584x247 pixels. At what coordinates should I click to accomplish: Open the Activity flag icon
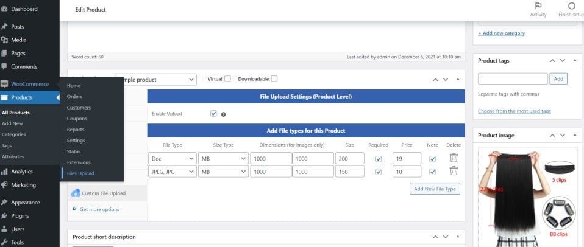538,6
